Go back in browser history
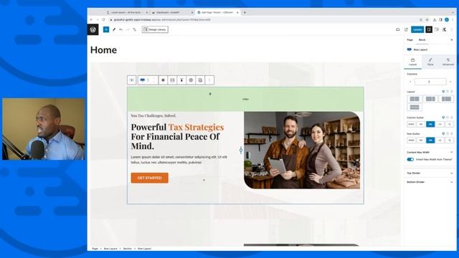459x258 pixels. click(x=91, y=20)
